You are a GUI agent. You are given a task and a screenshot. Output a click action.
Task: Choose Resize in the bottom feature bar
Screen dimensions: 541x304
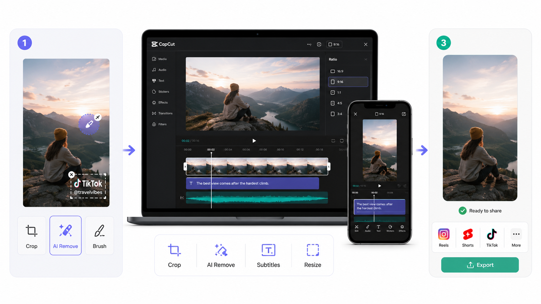313,256
